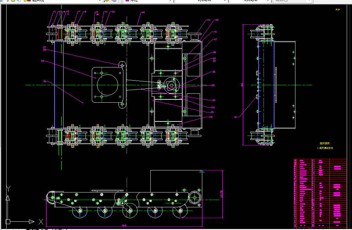The height and width of the screenshot is (230, 352).
Task: Select the 技术要求 heading text
Action: pos(325,143)
